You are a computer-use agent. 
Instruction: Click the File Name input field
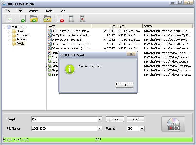tap(64, 129)
